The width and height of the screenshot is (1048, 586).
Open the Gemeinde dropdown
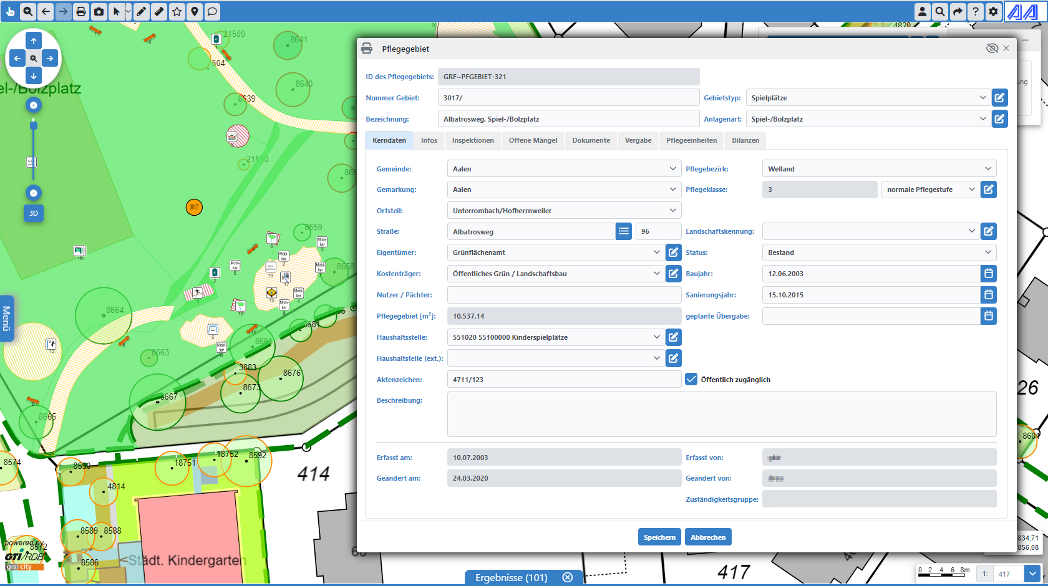tap(672, 168)
